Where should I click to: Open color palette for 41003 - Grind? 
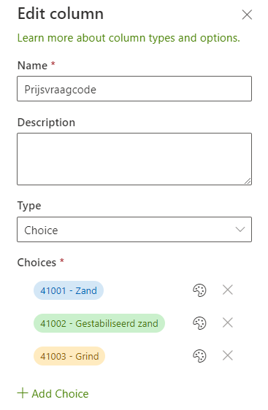point(199,356)
